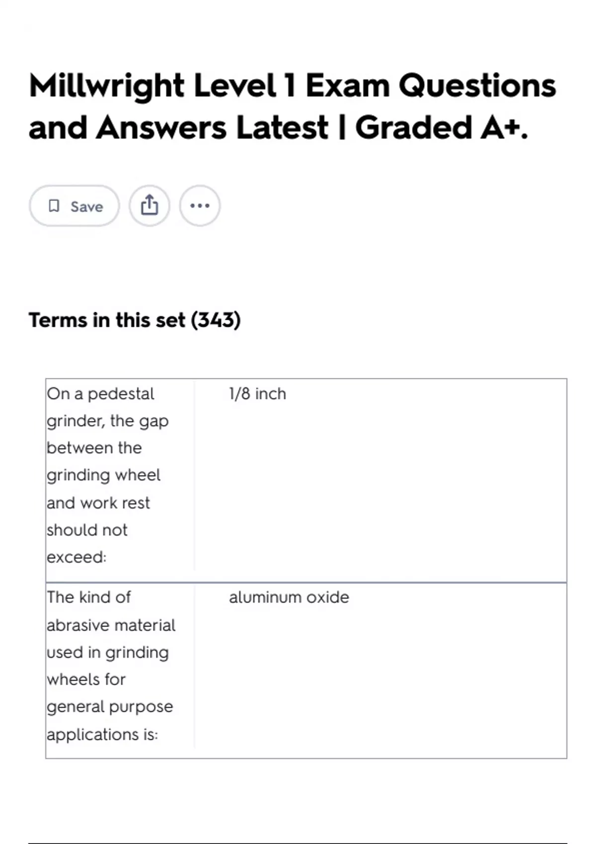This screenshot has width=596, height=844.
Task: Click the 'Millwright Level 1 Exam Questions' title line
Action: pyautogui.click(x=292, y=85)
